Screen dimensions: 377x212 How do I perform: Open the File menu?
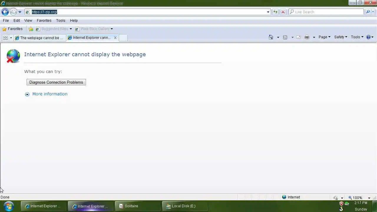(6, 21)
